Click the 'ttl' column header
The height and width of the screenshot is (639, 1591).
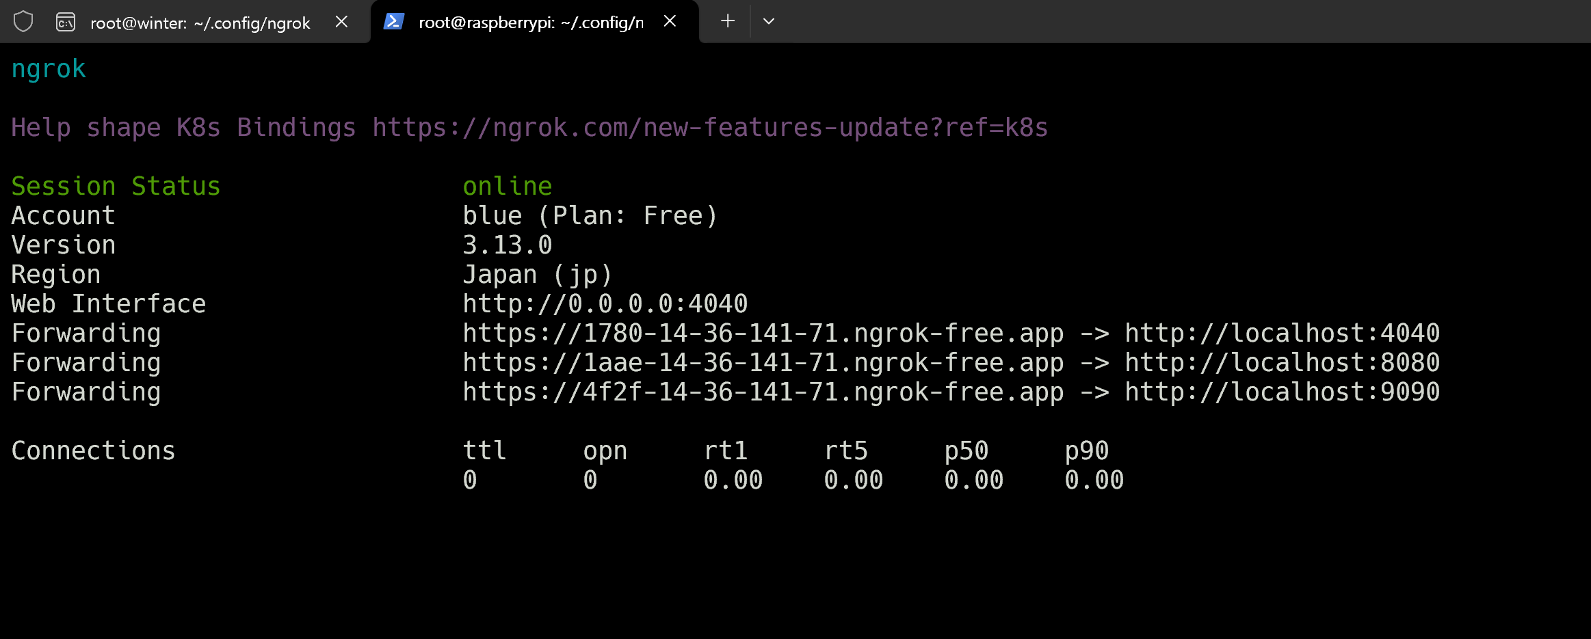pos(484,450)
